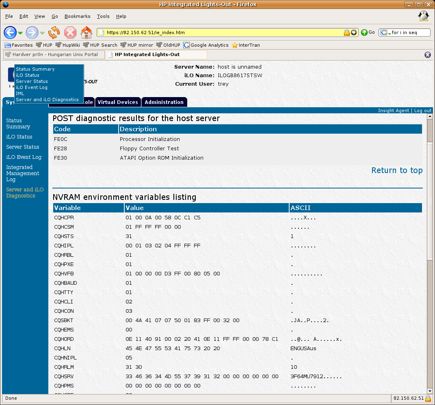Click the Insight Agent link
Image resolution: width=435 pixels, height=405 pixels.
point(394,110)
